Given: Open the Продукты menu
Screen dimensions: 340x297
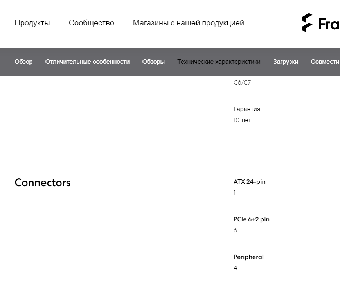Looking at the screenshot, I should point(32,23).
